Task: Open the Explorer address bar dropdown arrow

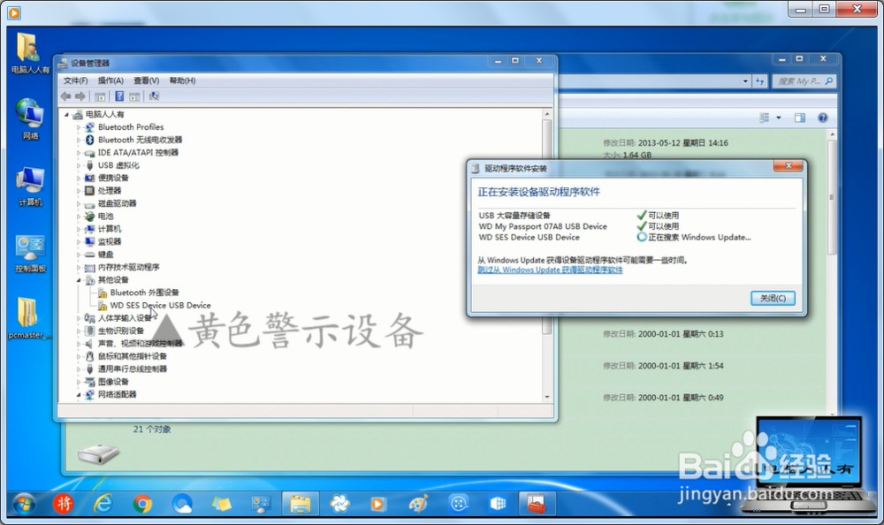Action: [x=745, y=81]
